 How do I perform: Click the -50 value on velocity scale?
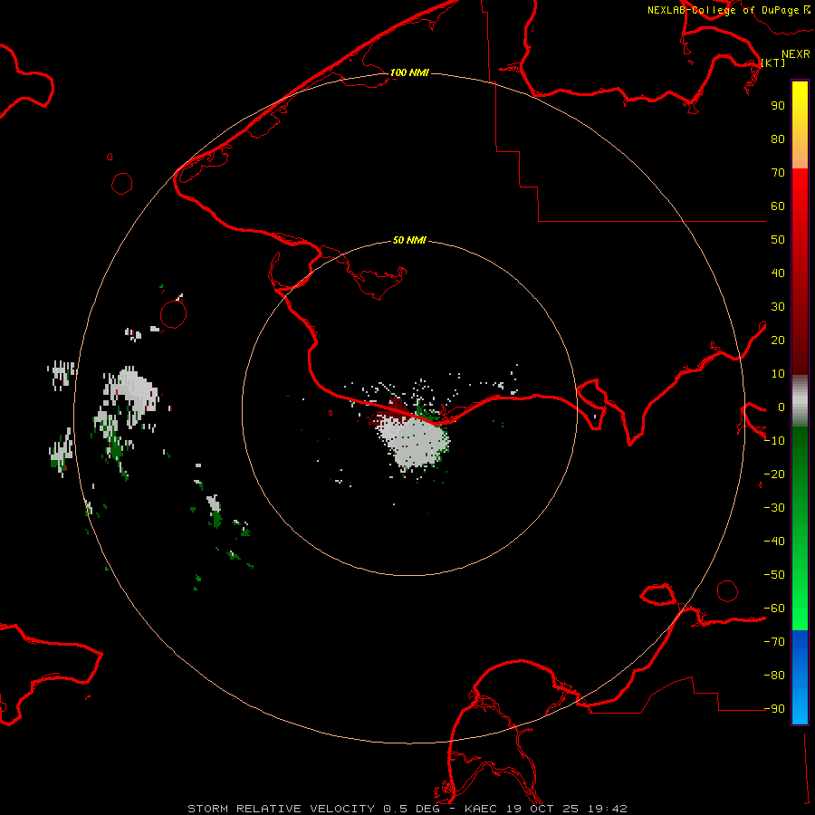[x=774, y=575]
